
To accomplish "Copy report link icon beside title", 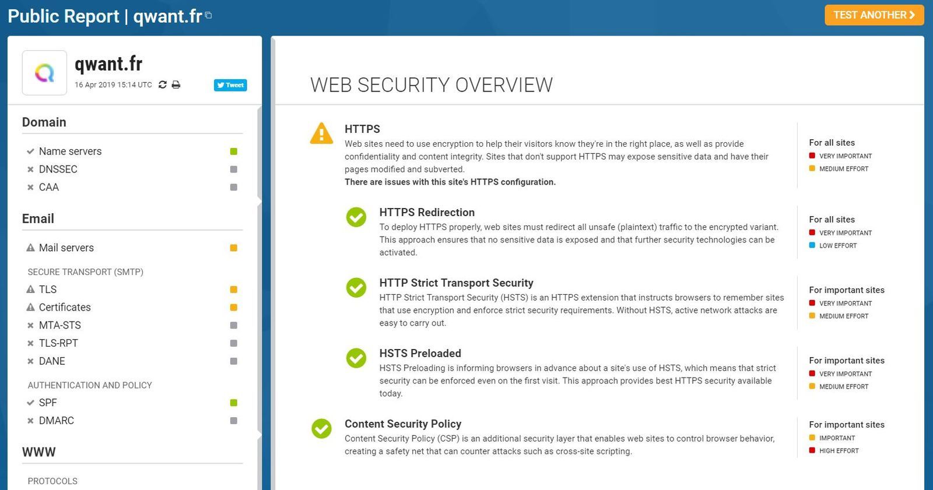I will (x=208, y=15).
